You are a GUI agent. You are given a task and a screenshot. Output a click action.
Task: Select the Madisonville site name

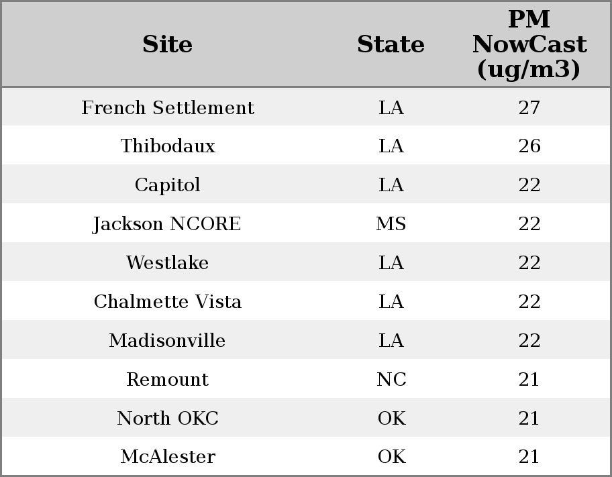click(x=167, y=340)
